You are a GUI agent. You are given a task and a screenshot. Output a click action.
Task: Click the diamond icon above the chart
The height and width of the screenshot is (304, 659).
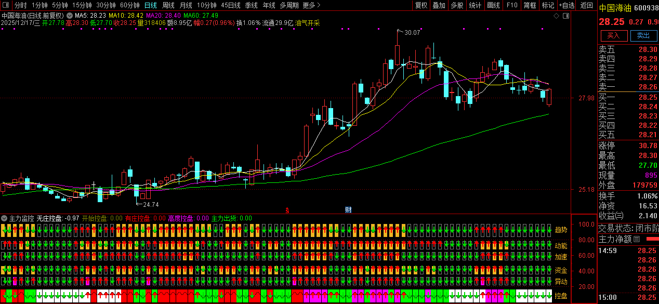tap(556, 16)
